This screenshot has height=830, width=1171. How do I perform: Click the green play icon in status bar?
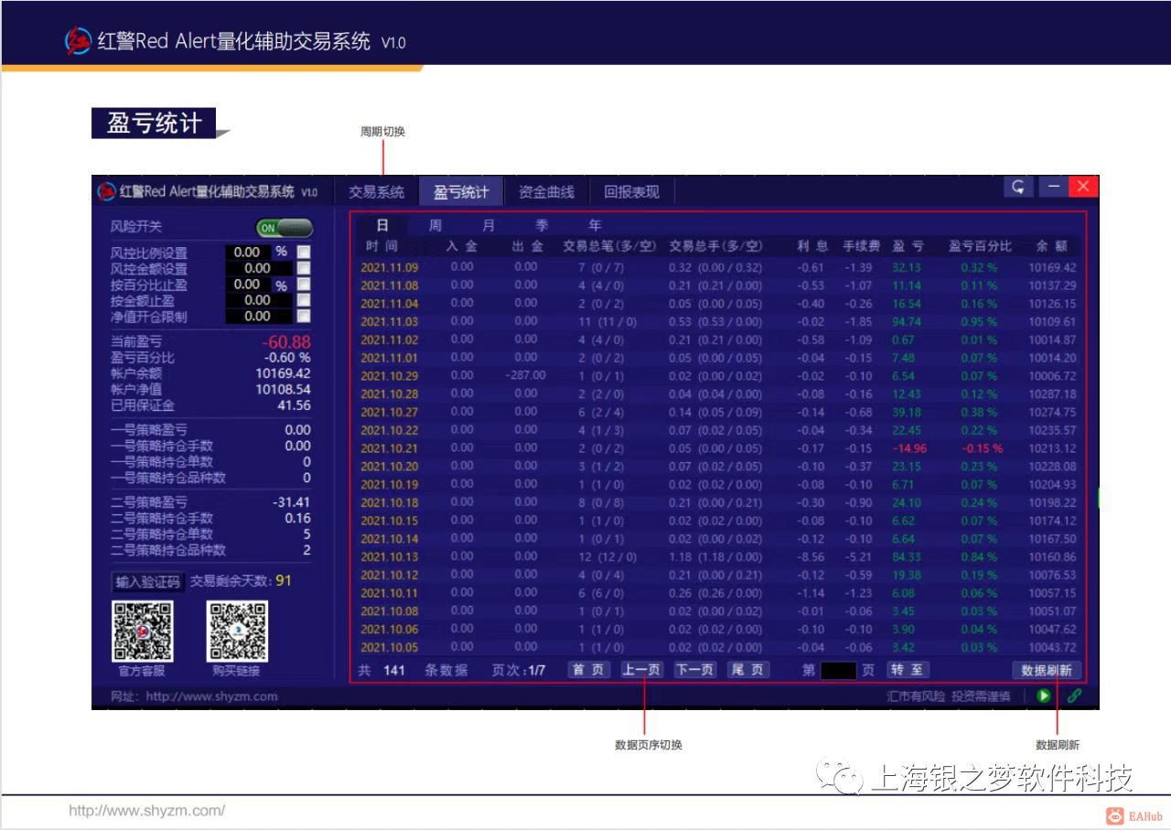pos(1044,695)
